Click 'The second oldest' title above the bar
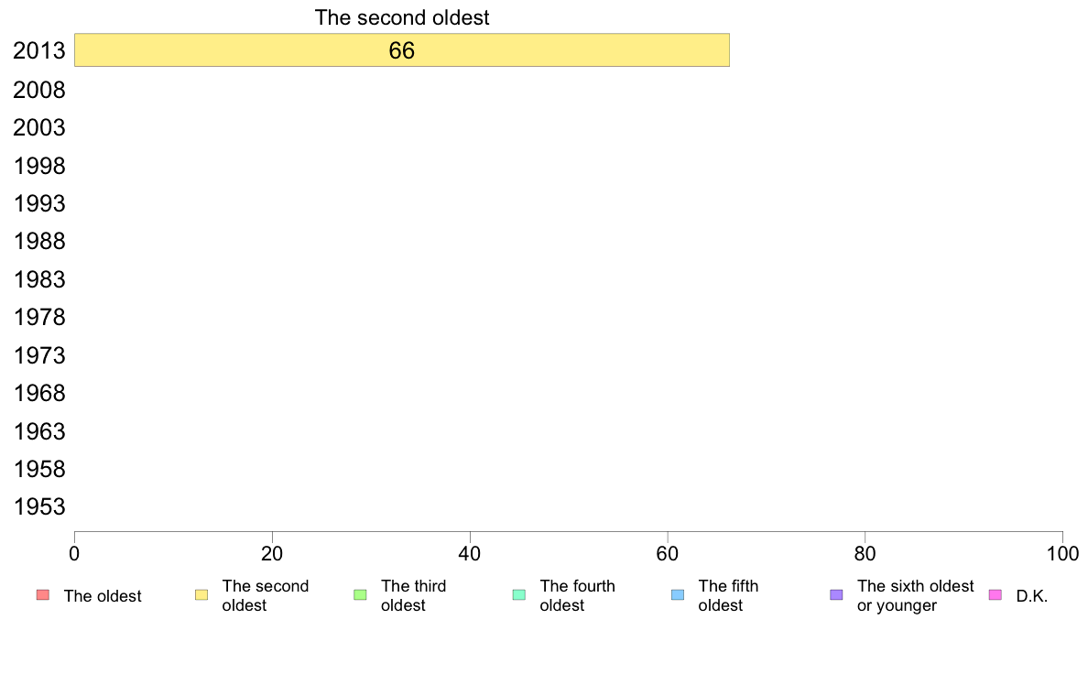Image resolution: width=1088 pixels, height=674 pixels. (402, 17)
